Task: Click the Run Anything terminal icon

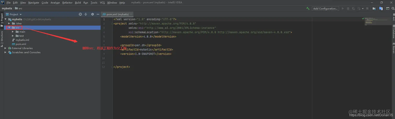Action: 388,8
